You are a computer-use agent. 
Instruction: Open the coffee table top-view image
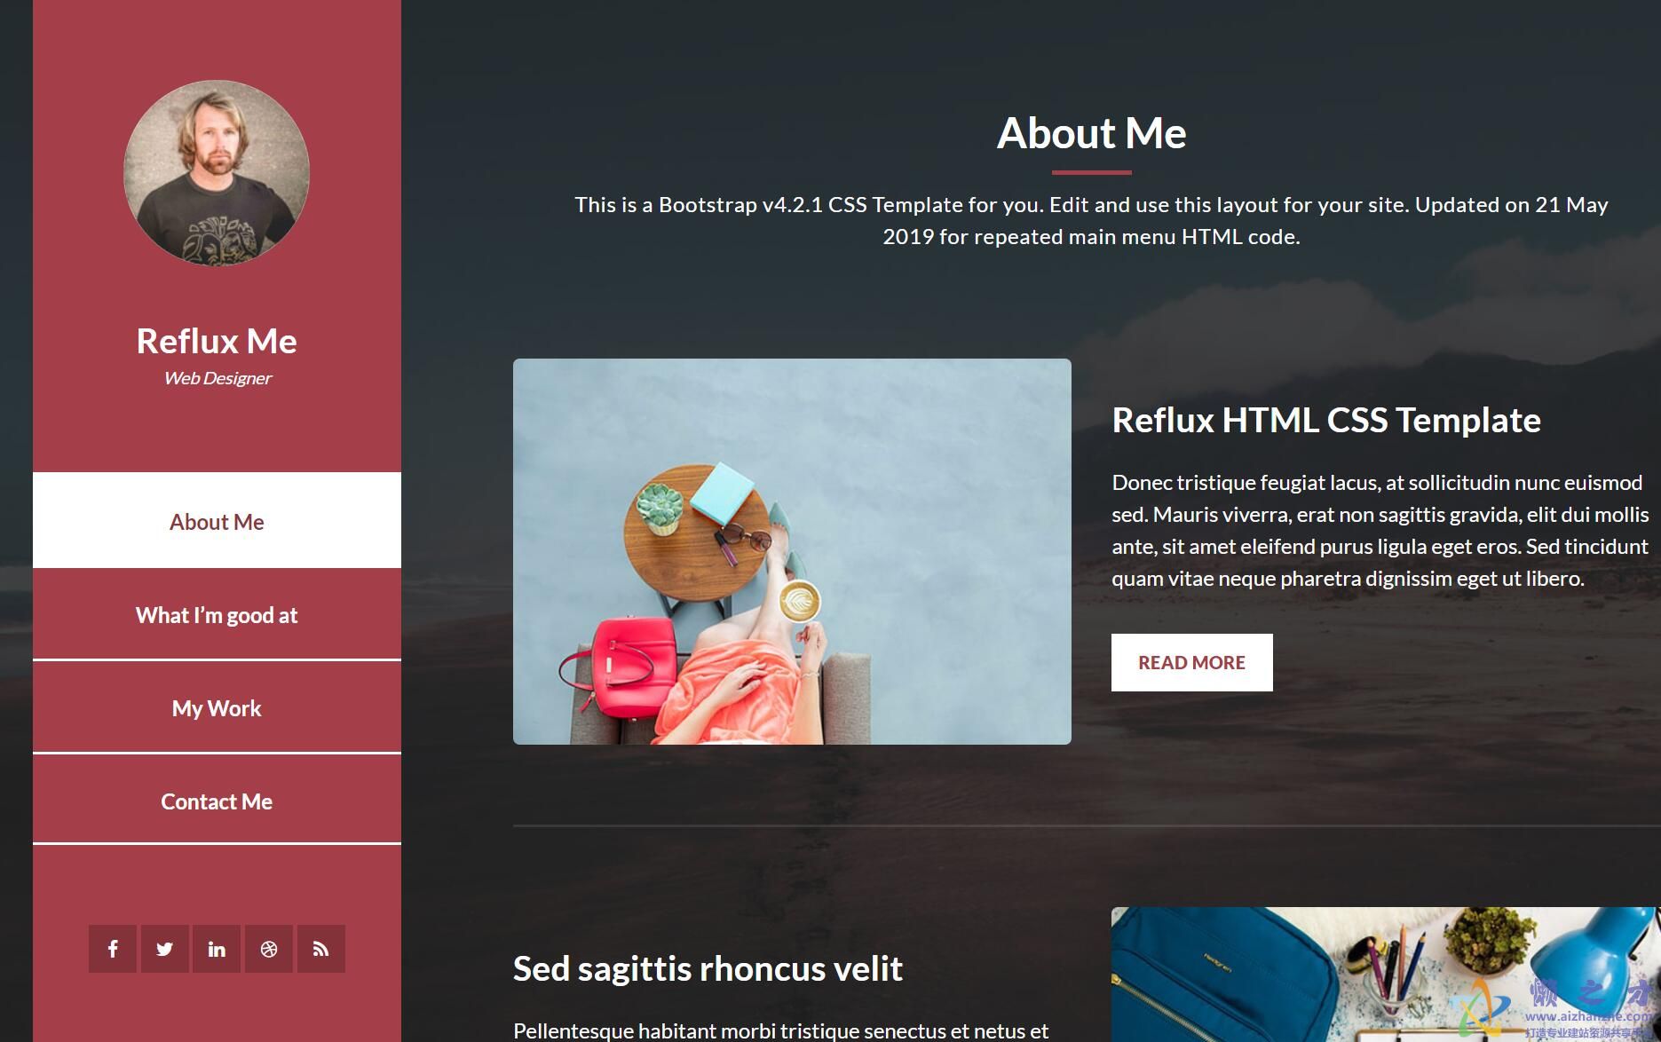coord(792,551)
